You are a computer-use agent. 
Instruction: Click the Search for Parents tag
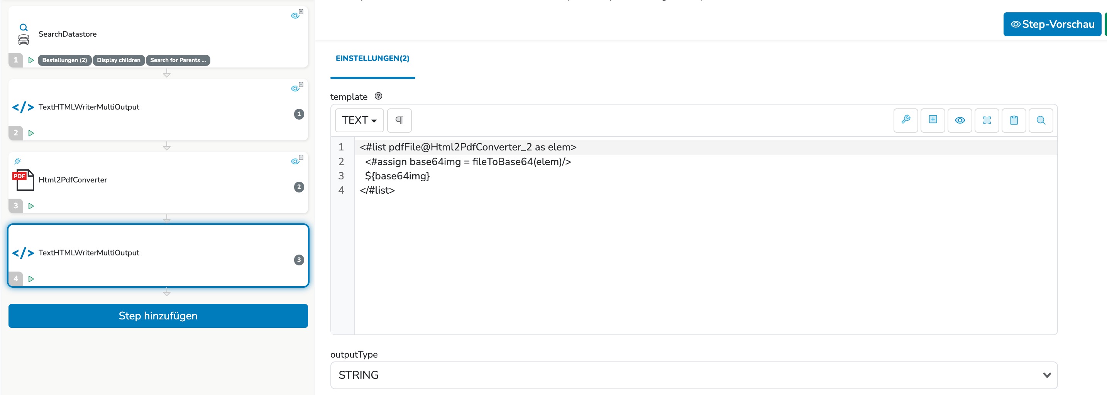178,60
